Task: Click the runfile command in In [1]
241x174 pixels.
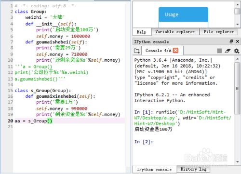Action: pyautogui.click(x=183, y=118)
